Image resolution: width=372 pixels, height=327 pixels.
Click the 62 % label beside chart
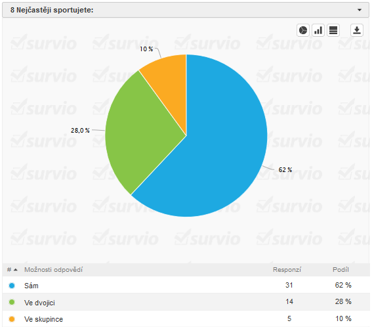click(285, 170)
